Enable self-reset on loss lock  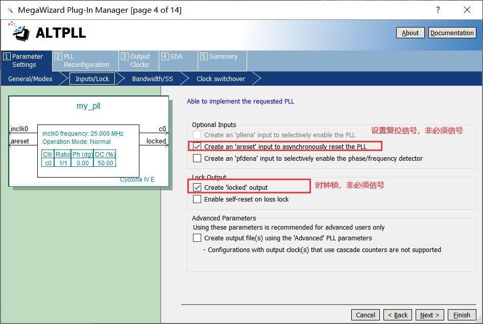point(197,199)
